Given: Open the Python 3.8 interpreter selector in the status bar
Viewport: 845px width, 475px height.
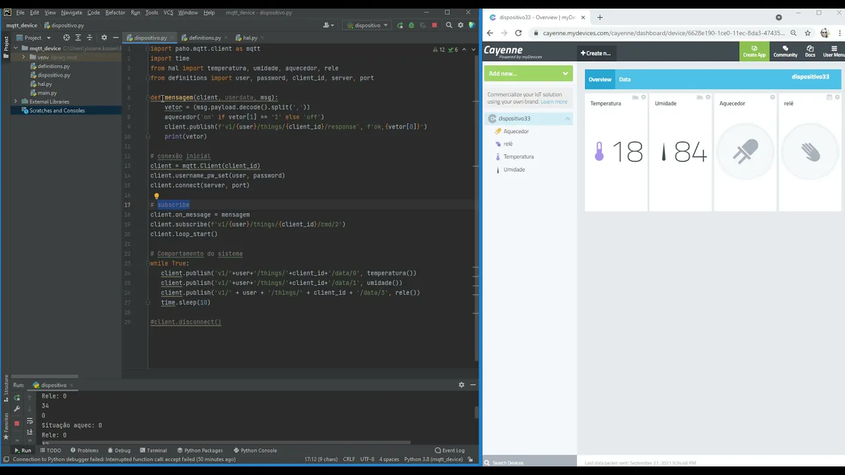Looking at the screenshot, I should (433, 459).
